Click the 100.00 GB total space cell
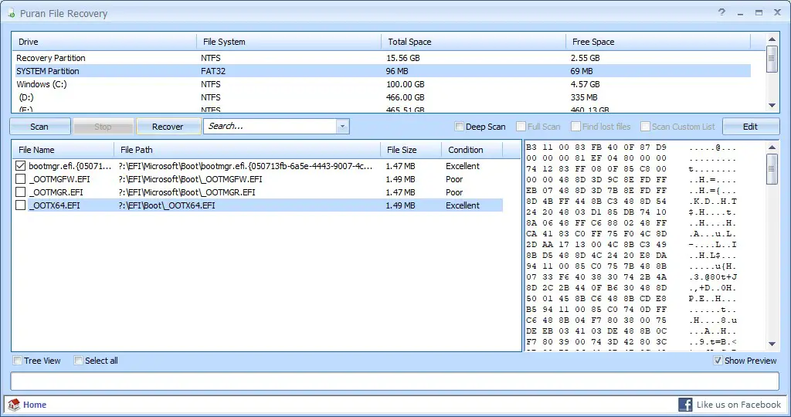Screen dimensions: 791x417 [x=405, y=84]
